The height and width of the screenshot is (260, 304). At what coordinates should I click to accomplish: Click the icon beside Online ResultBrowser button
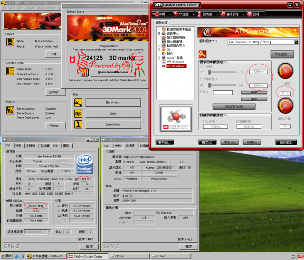click(x=85, y=73)
